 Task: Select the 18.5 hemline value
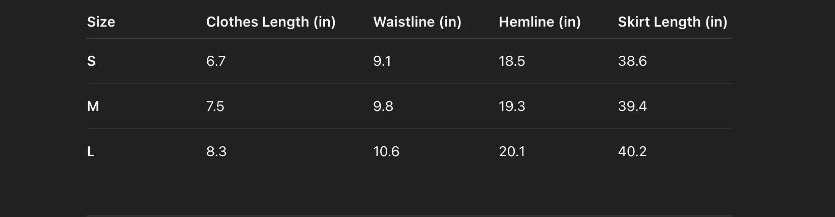(x=512, y=61)
